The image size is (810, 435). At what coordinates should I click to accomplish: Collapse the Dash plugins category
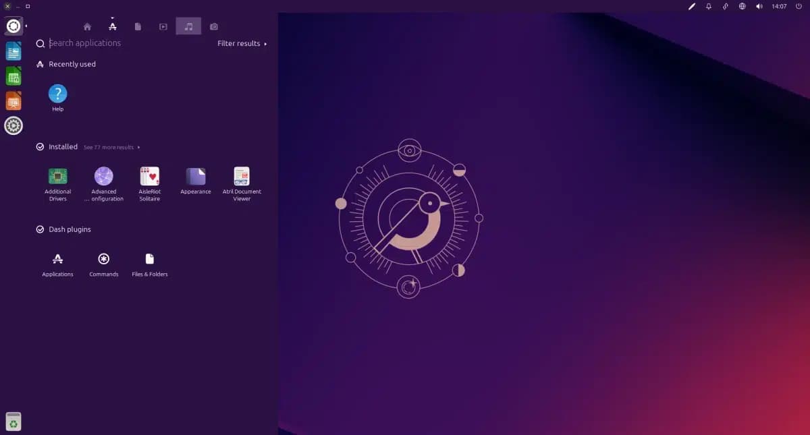64,229
